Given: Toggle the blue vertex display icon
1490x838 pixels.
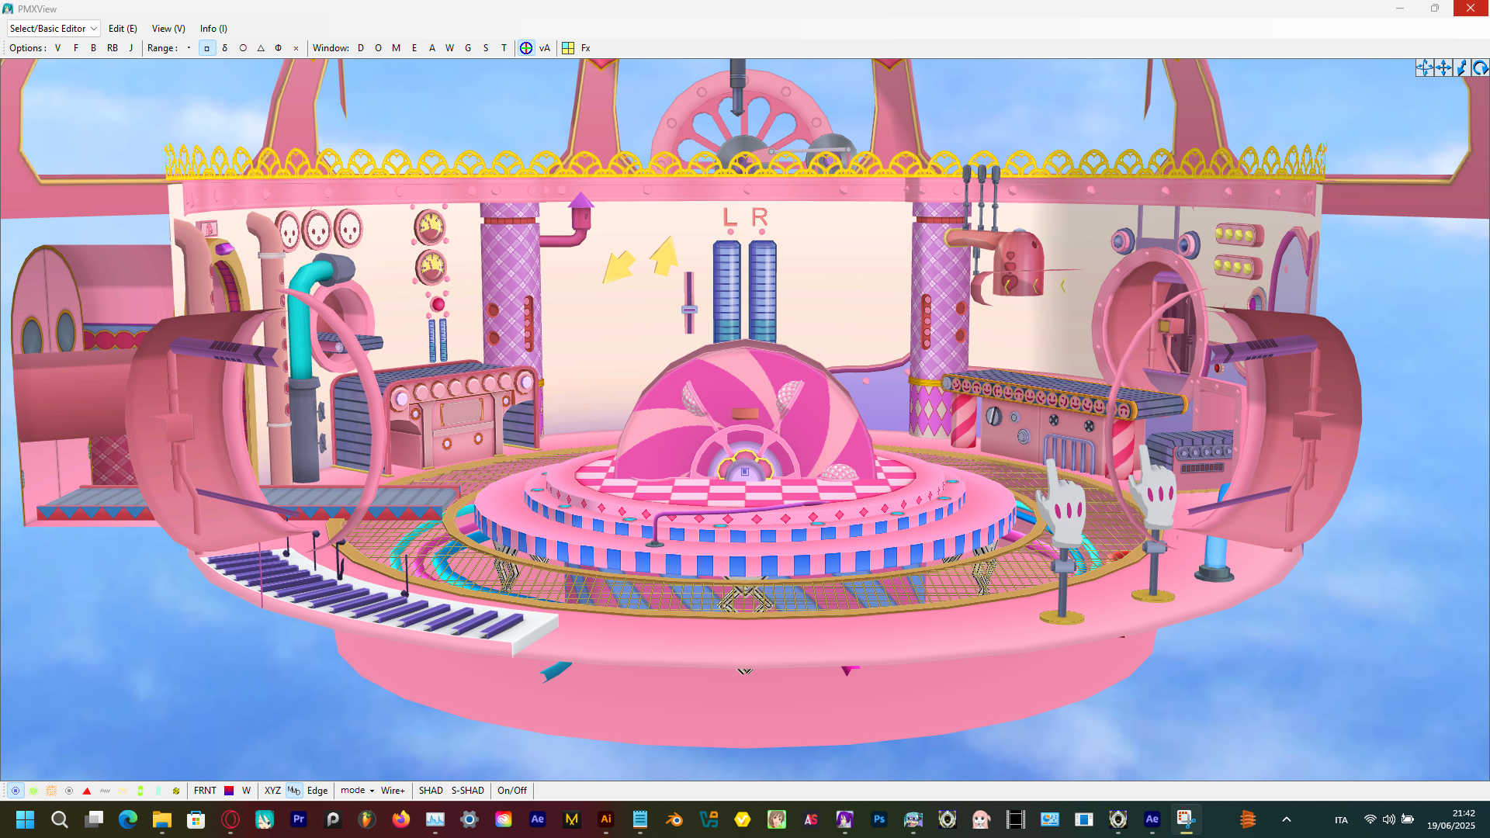Looking at the screenshot, I should point(16,791).
